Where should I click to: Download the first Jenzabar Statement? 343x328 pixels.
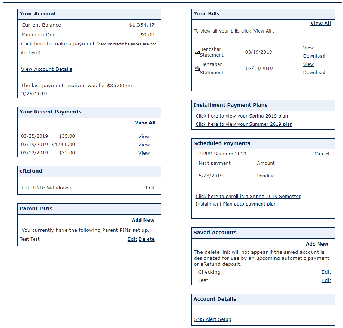(x=314, y=56)
